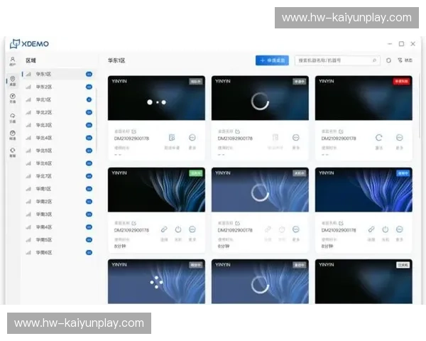Click the blue 申请桌面 button
Image resolution: width=426 pixels, height=341 pixels.
[272, 60]
